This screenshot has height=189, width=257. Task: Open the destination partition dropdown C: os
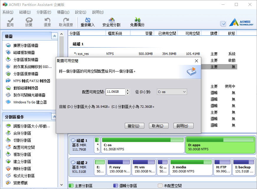[172, 92]
